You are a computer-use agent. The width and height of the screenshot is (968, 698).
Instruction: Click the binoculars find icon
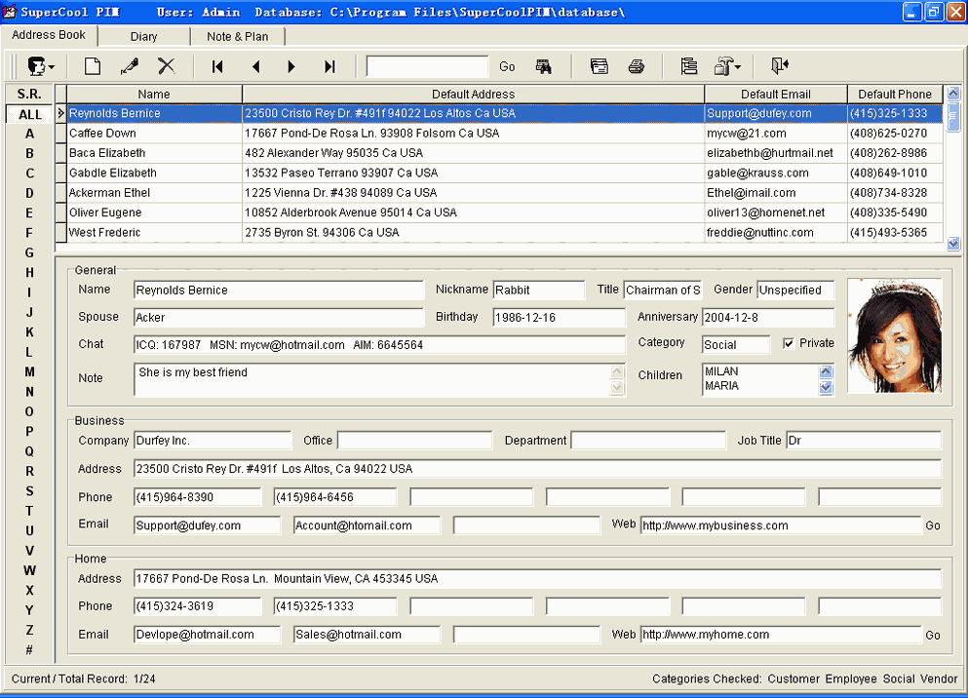(543, 66)
